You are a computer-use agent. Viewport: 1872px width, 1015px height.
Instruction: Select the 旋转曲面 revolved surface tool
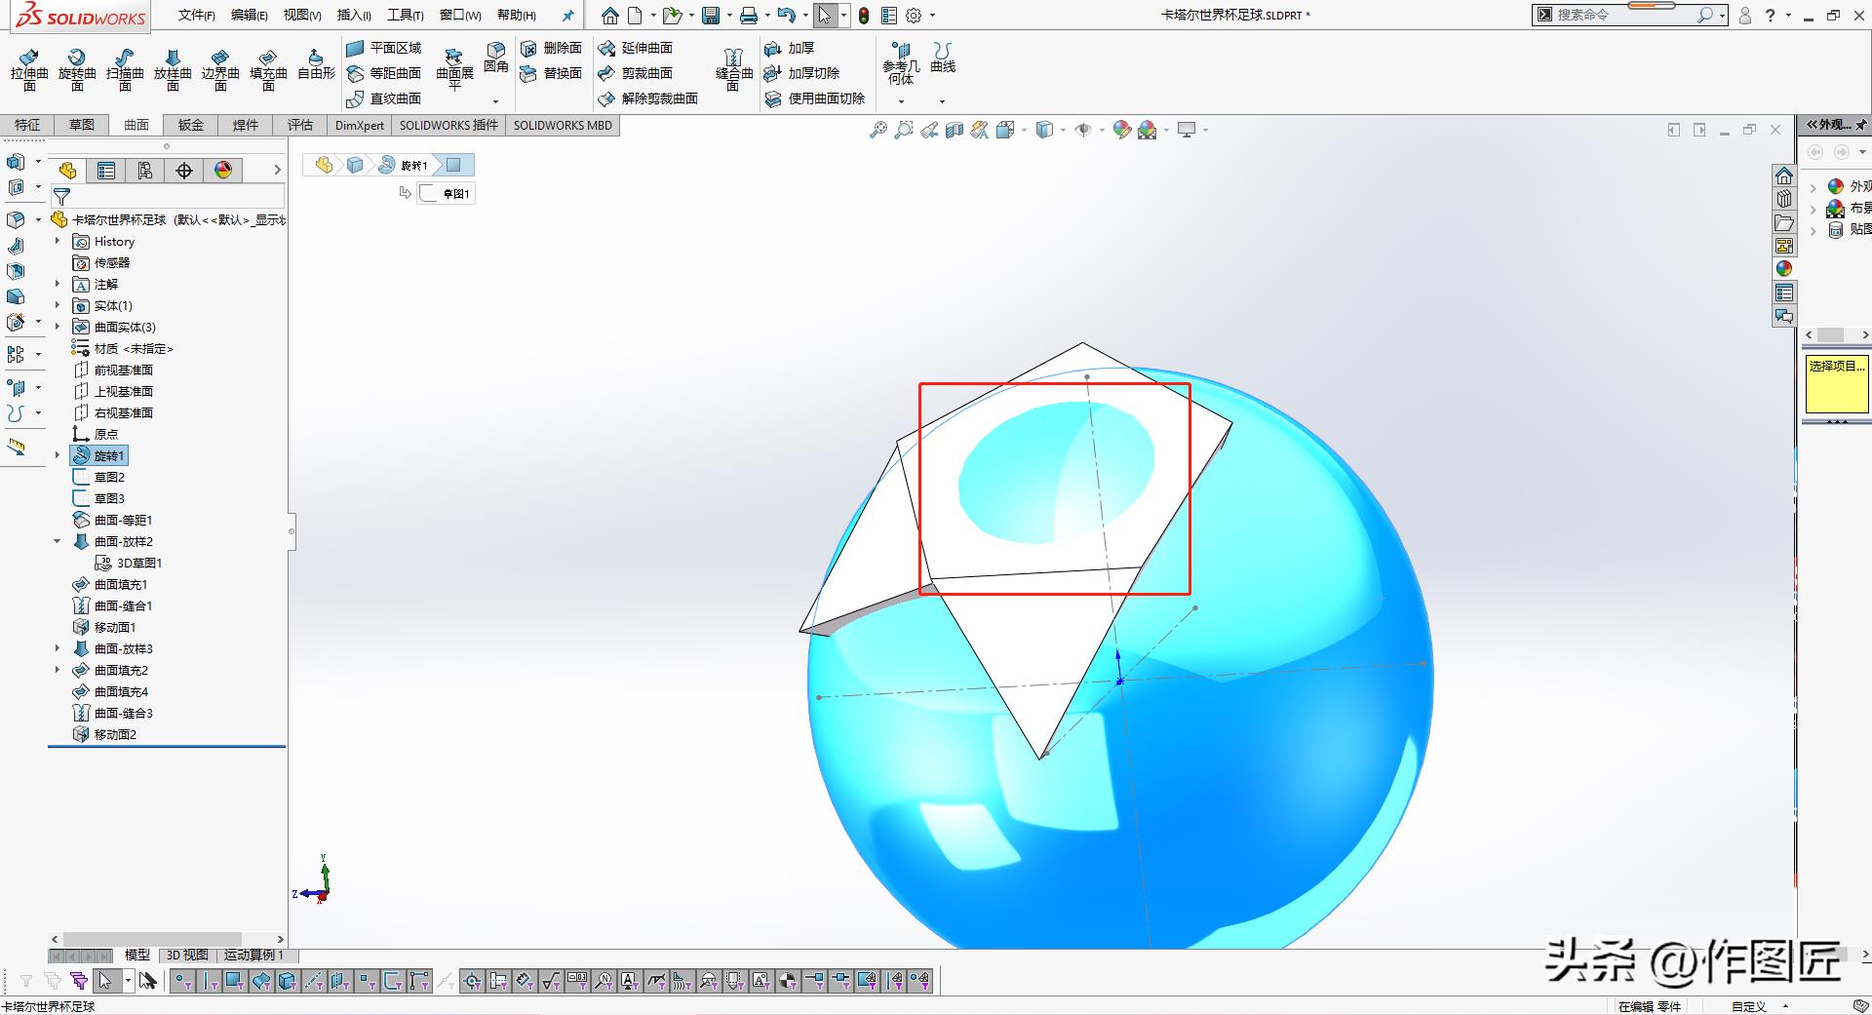tap(77, 68)
